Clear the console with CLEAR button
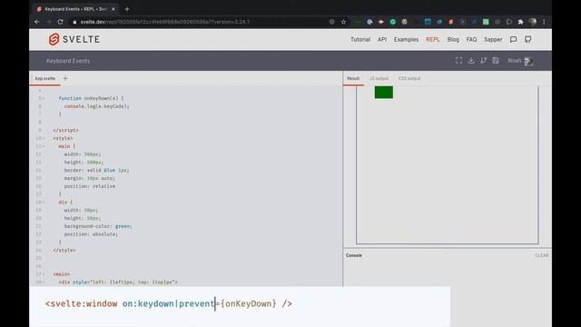The height and width of the screenshot is (327, 581). point(541,255)
